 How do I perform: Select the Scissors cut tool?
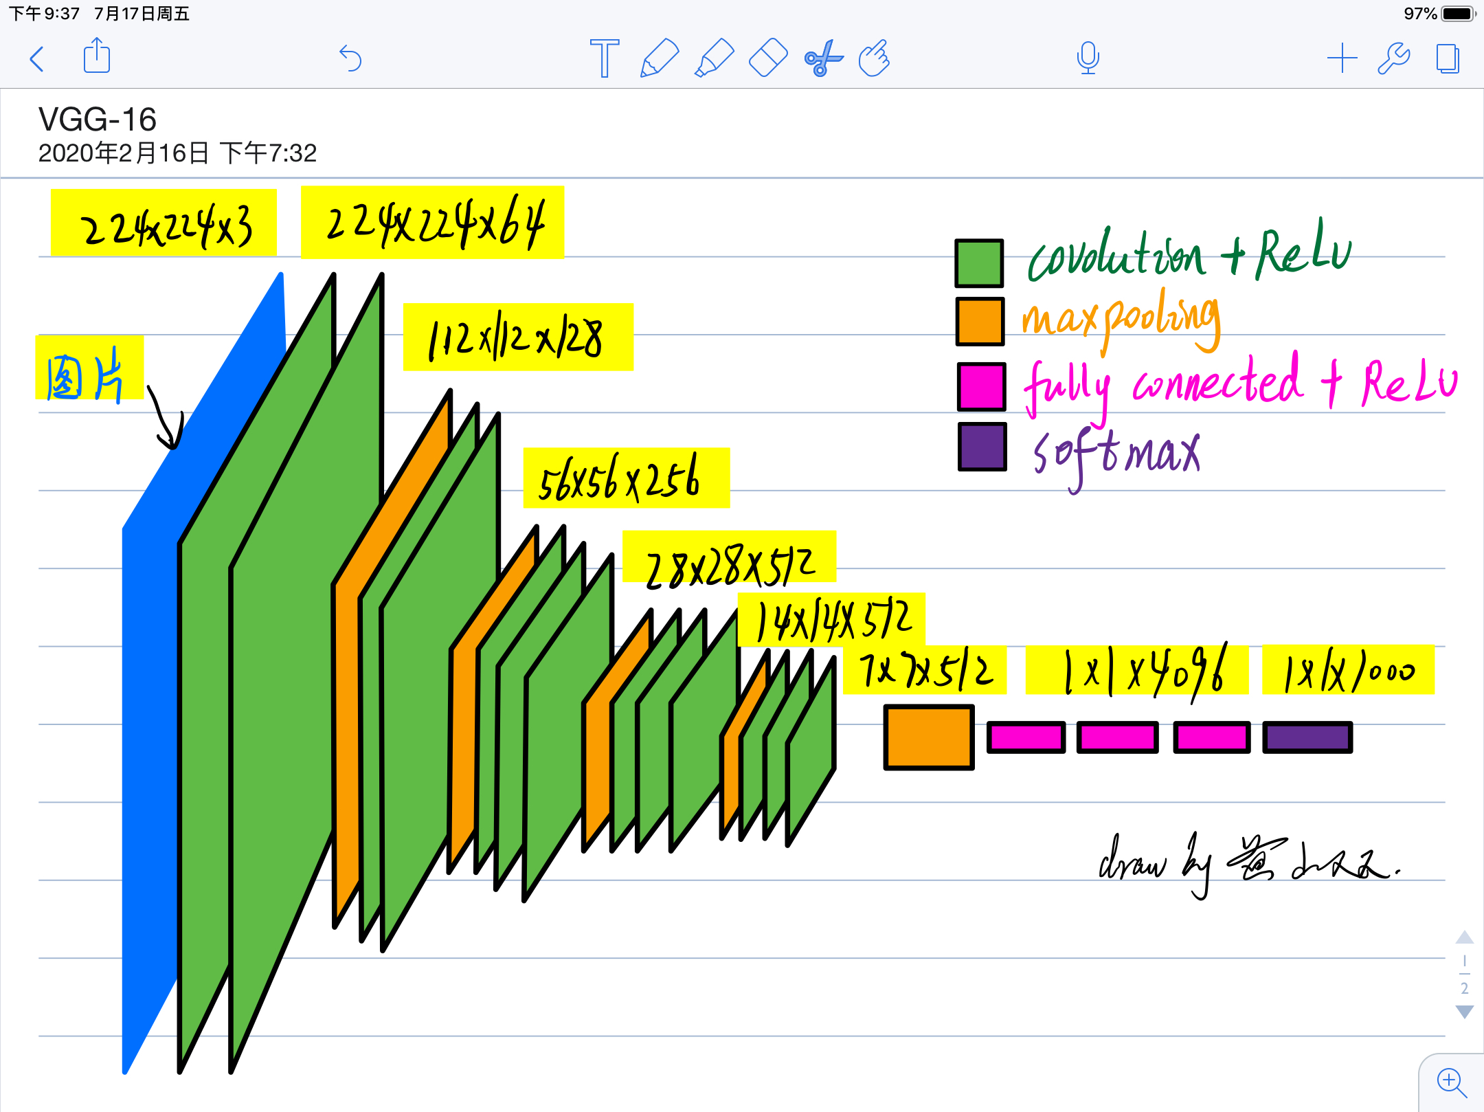[x=823, y=58]
